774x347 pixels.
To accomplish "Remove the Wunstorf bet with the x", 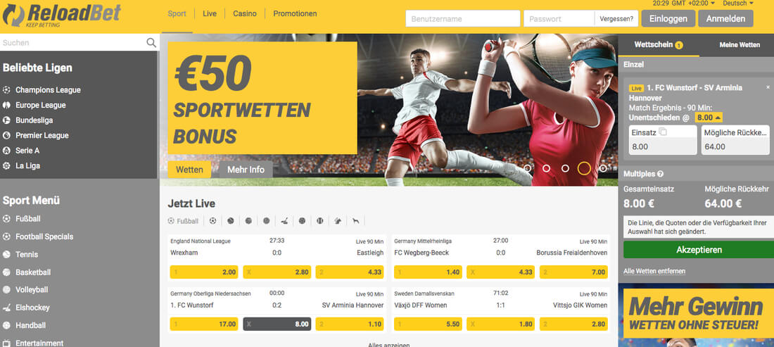I will coord(768,87).
